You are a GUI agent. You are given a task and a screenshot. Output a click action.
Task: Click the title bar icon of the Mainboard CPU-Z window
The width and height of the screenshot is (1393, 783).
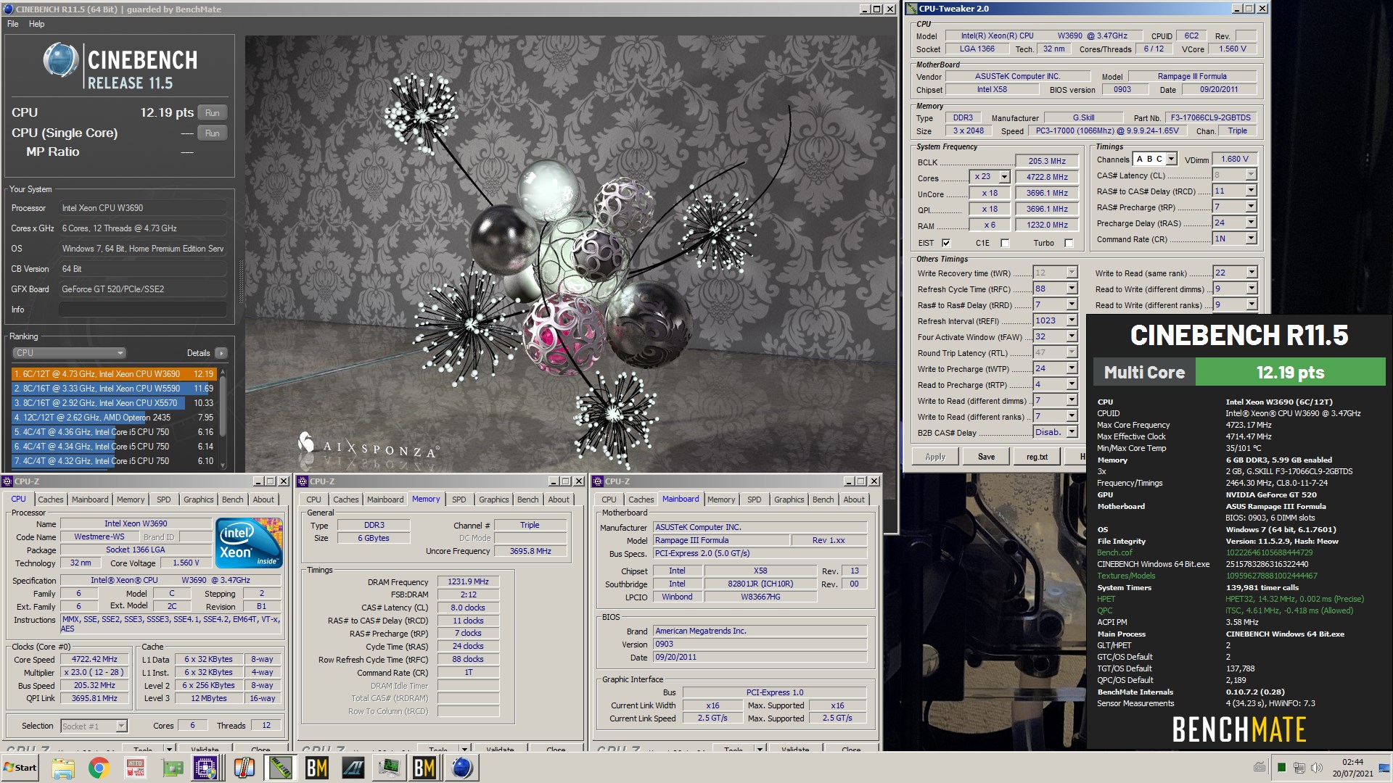click(598, 481)
